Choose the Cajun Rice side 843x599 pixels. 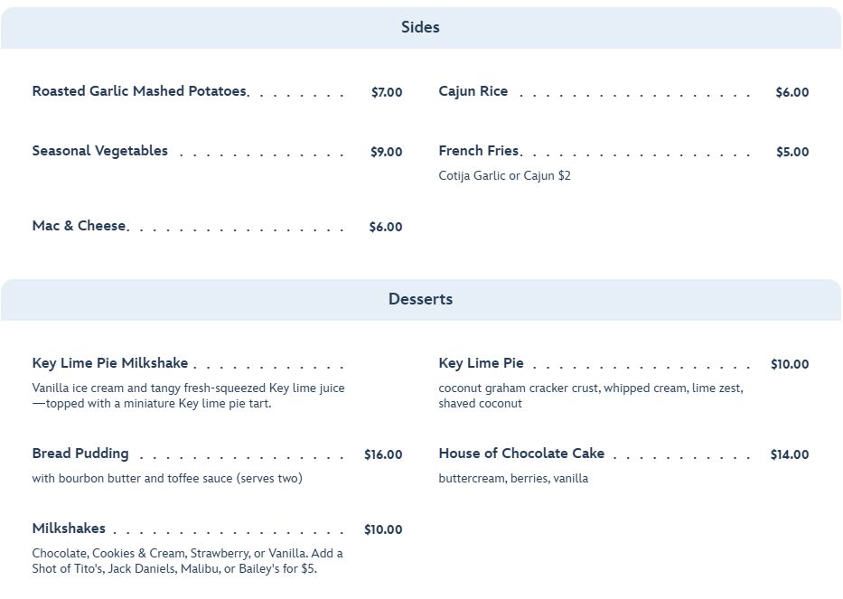pos(473,91)
